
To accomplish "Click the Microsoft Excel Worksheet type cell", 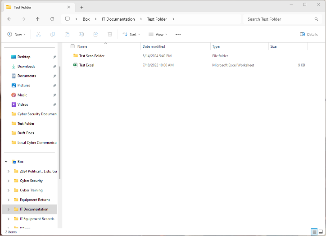I will [x=233, y=65].
